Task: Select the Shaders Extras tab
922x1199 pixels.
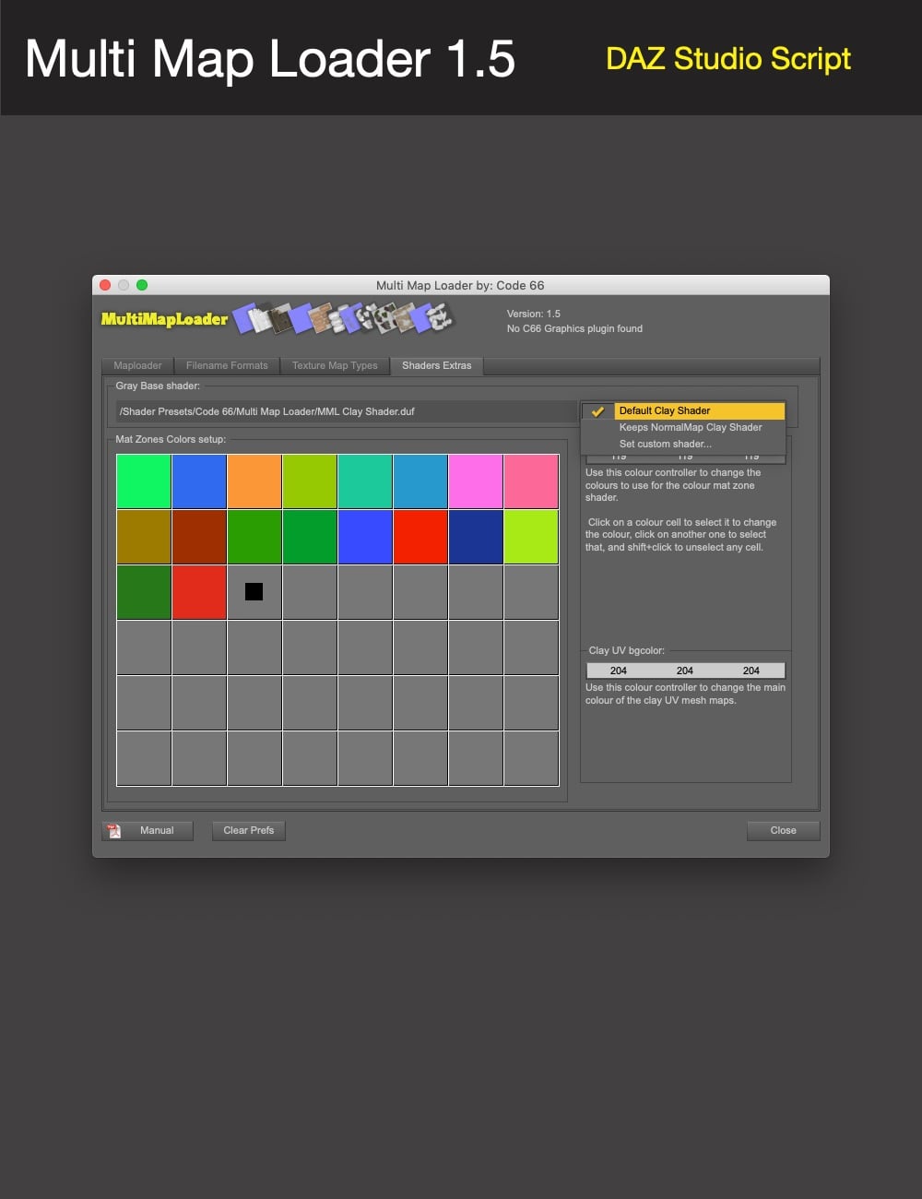Action: click(x=436, y=365)
